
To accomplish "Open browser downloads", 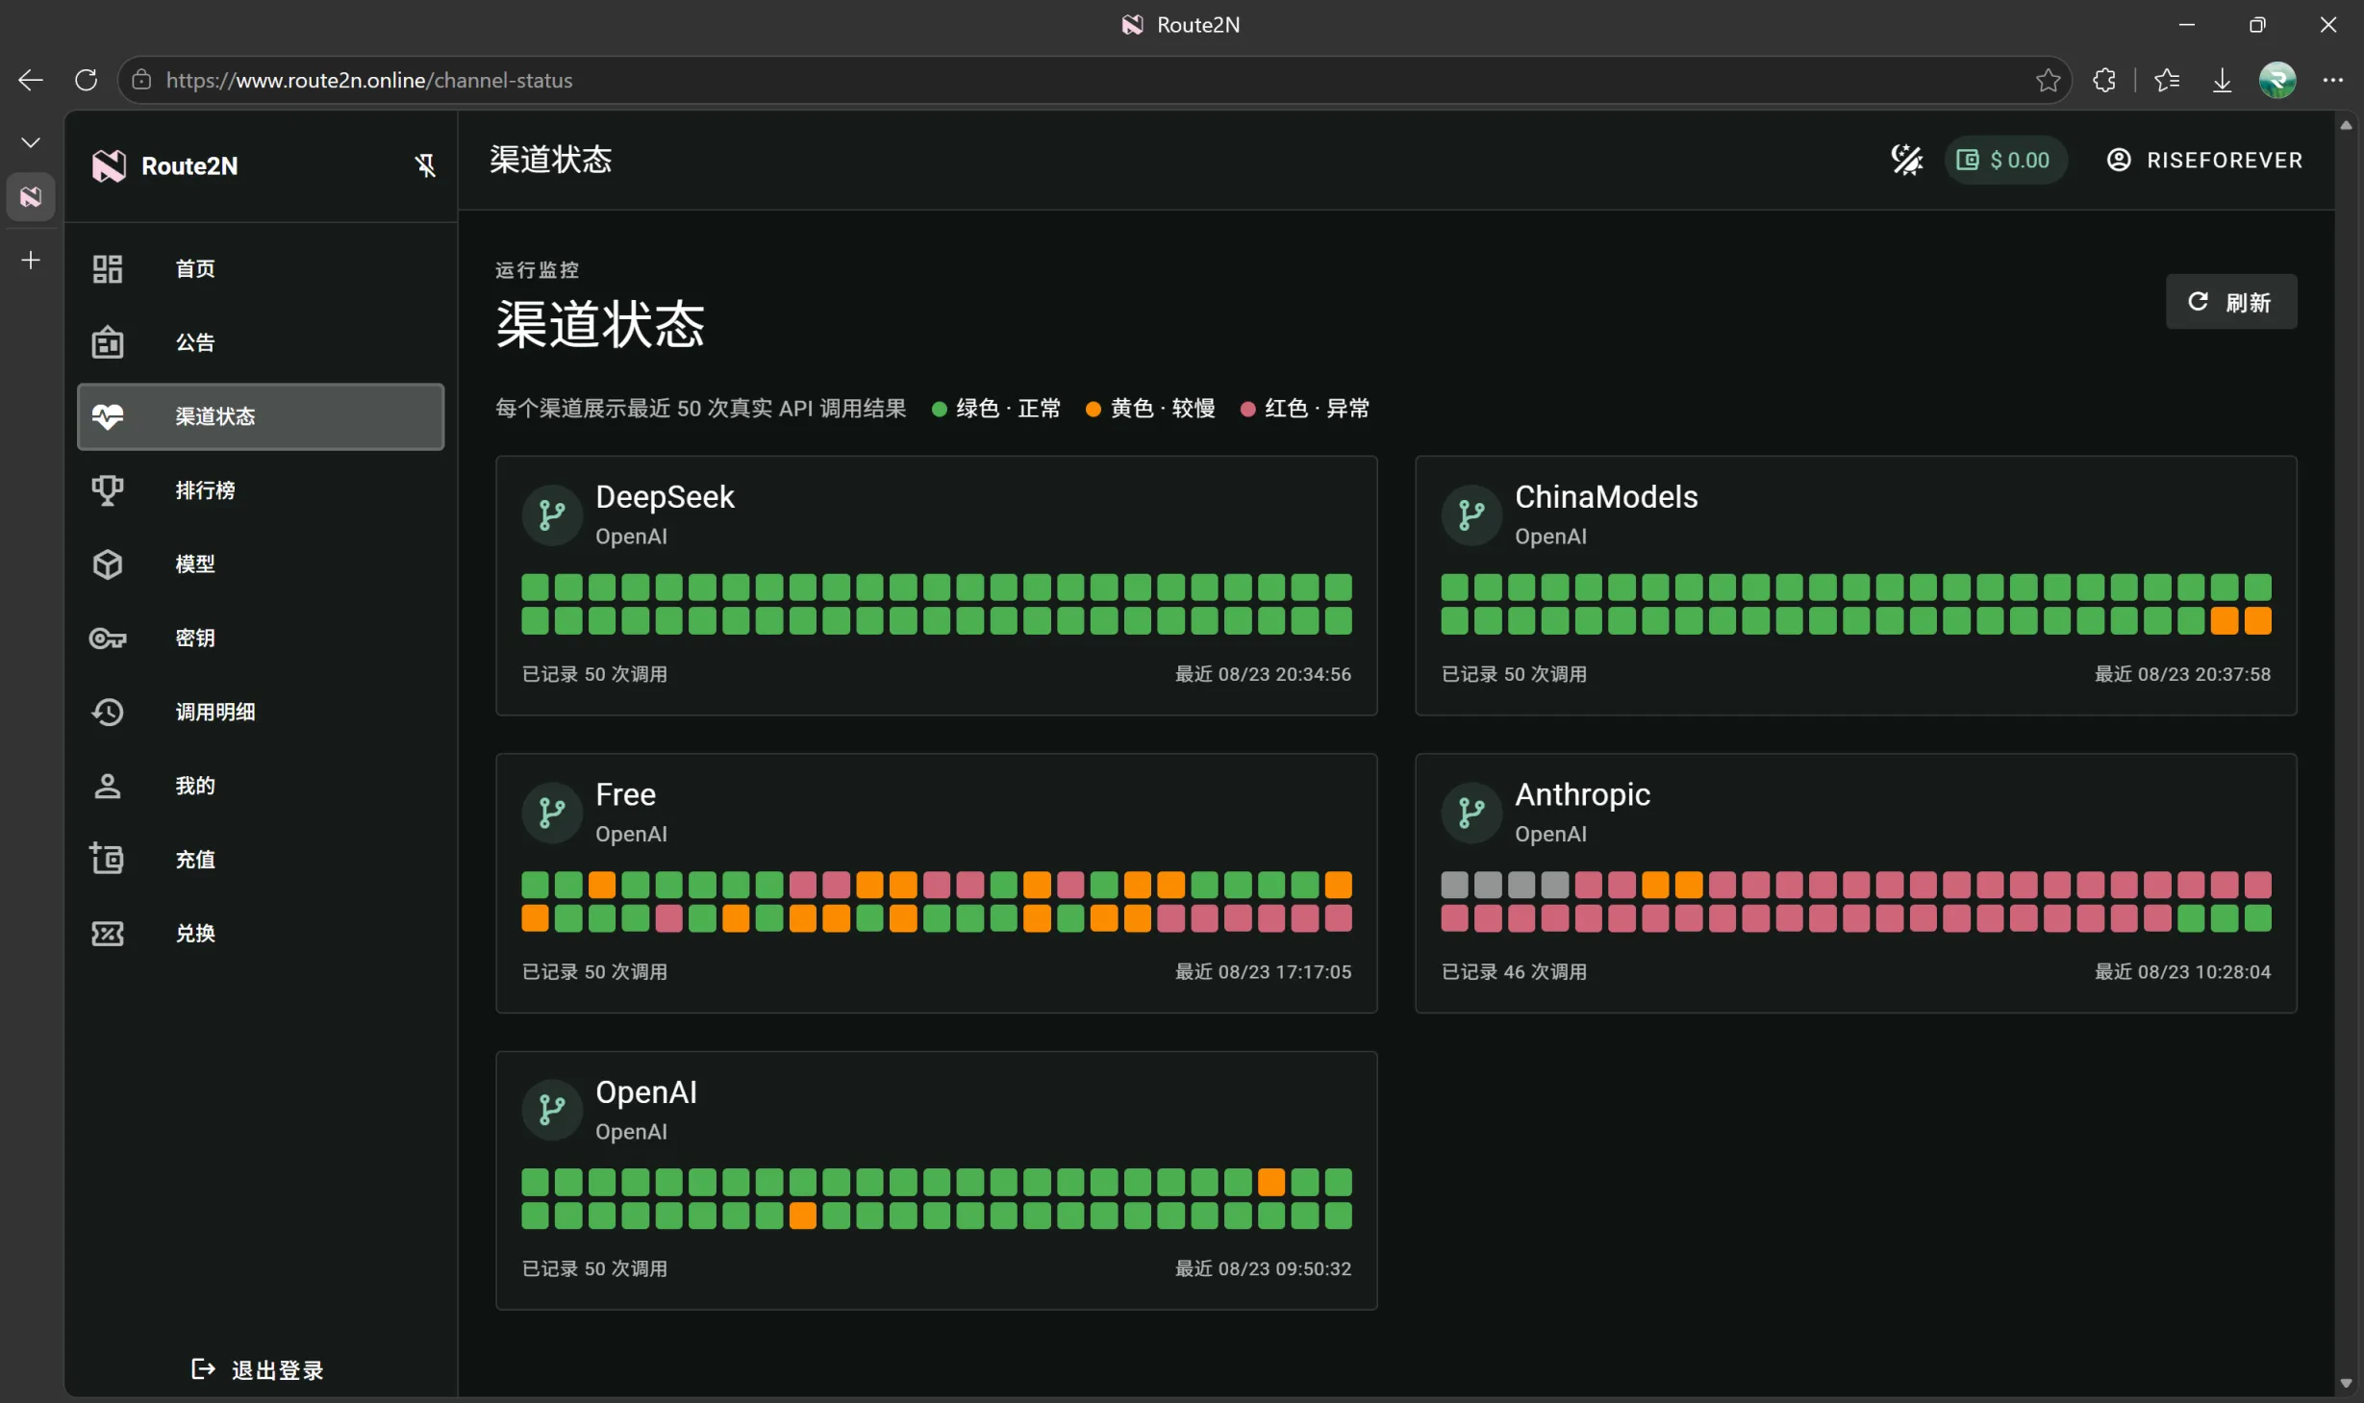I will point(2222,80).
